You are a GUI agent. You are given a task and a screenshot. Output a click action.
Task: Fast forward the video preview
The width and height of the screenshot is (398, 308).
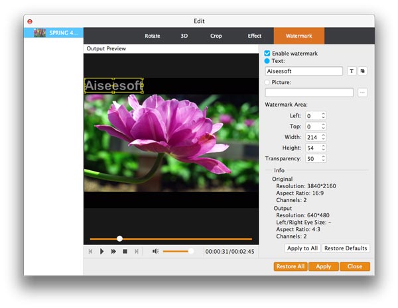tap(113, 252)
